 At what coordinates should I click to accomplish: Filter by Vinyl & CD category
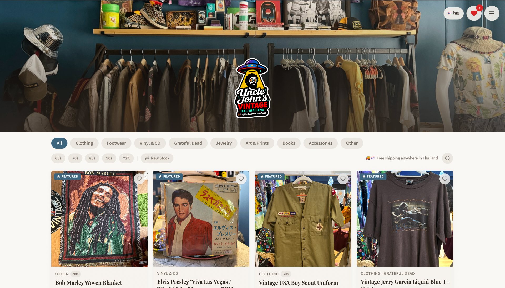pos(150,143)
